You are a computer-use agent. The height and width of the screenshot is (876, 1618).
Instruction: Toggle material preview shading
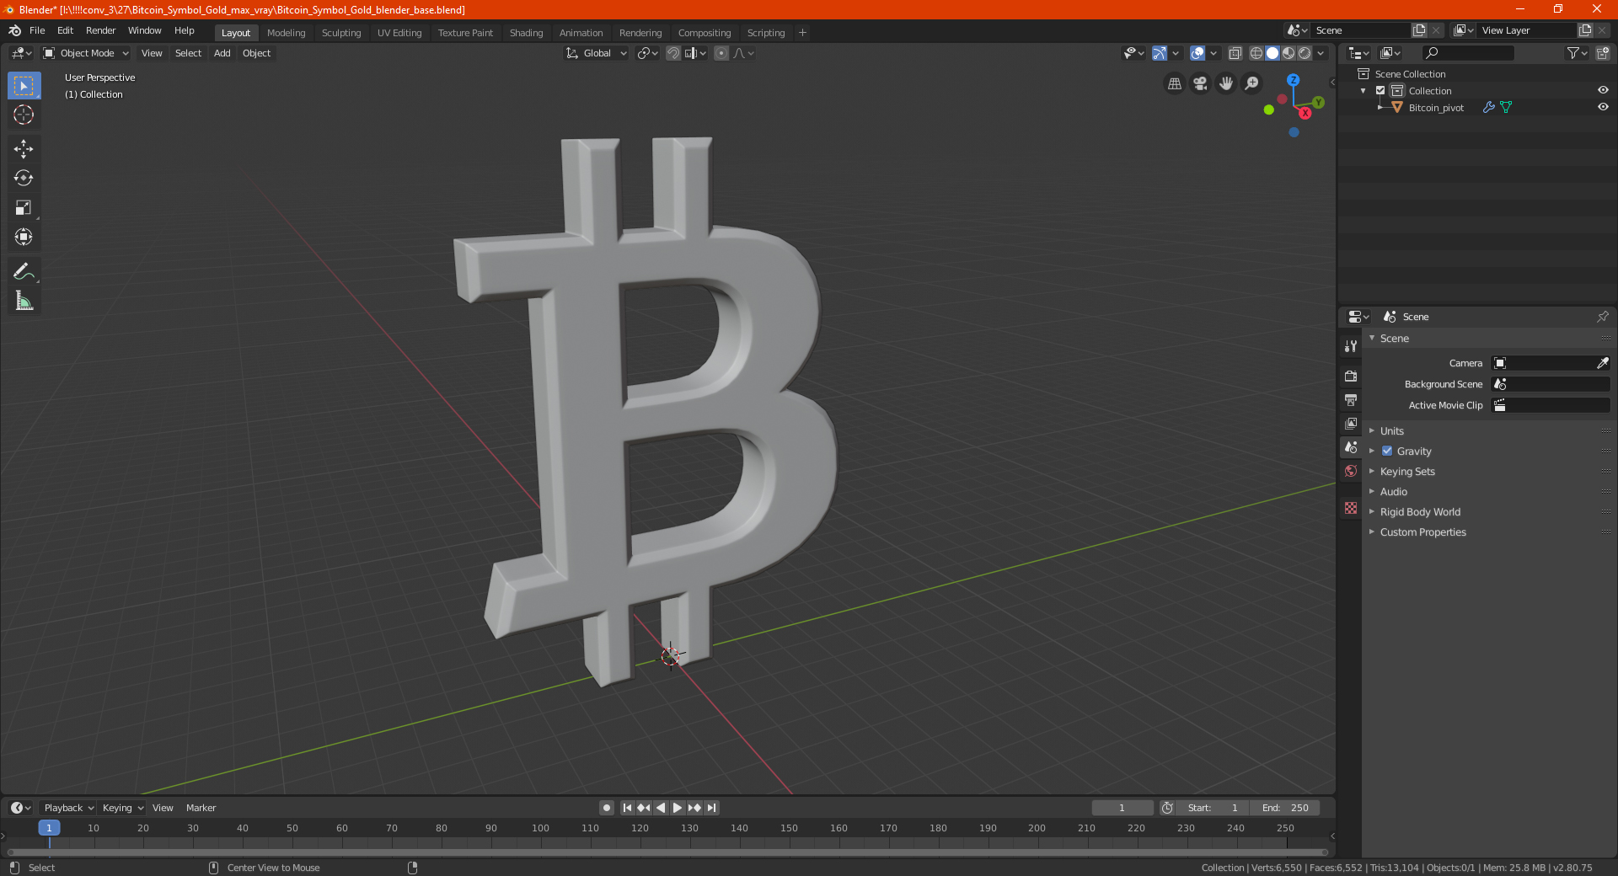click(1289, 53)
